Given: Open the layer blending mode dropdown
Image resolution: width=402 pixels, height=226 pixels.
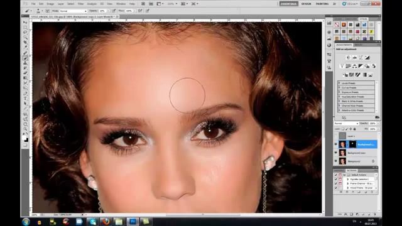Looking at the screenshot, I should click(346, 124).
